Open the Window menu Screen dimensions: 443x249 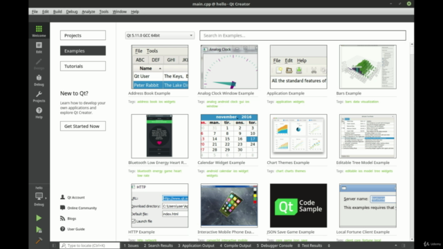(120, 12)
